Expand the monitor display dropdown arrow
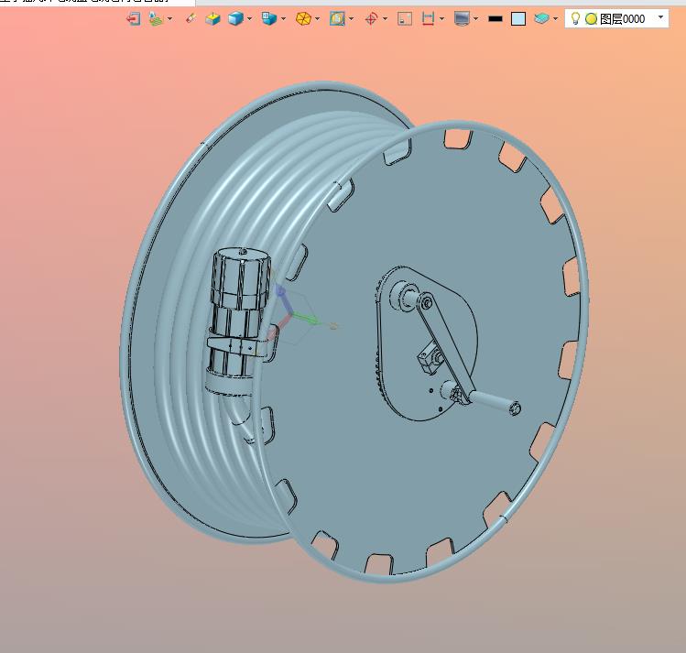Viewport: 686px width, 653px height. pos(476,19)
